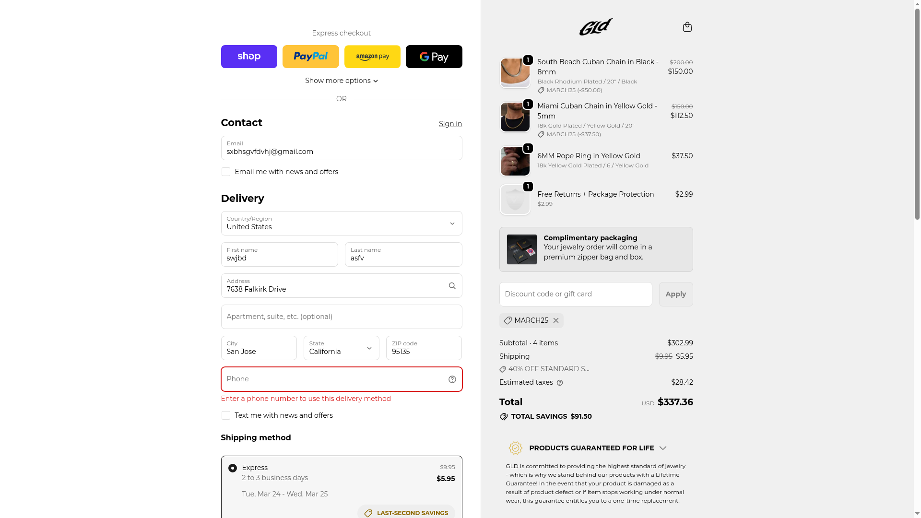This screenshot has height=518, width=921.
Task: Select the Express shipping radio button
Action: coord(233,468)
